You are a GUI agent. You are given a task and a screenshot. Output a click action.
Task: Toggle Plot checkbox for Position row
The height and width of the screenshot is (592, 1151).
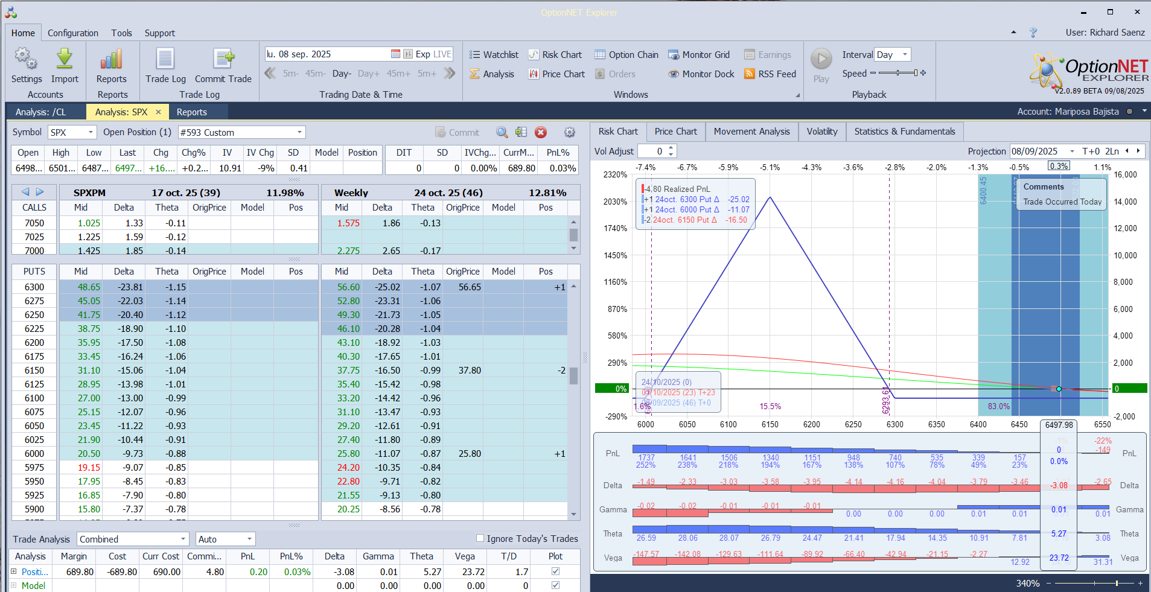[555, 571]
